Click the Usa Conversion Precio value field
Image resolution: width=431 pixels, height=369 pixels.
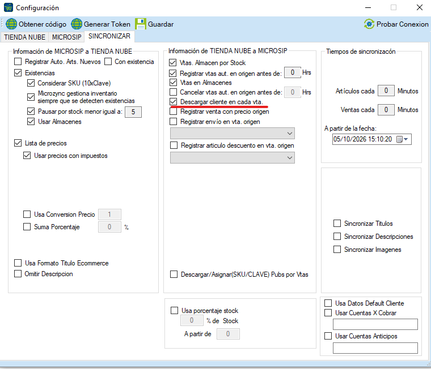tap(109, 214)
